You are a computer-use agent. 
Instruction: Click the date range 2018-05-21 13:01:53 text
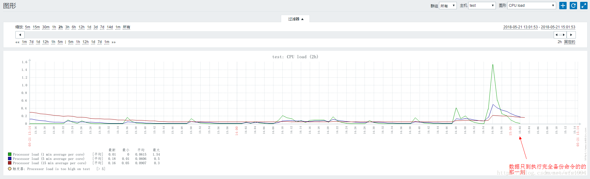point(520,27)
